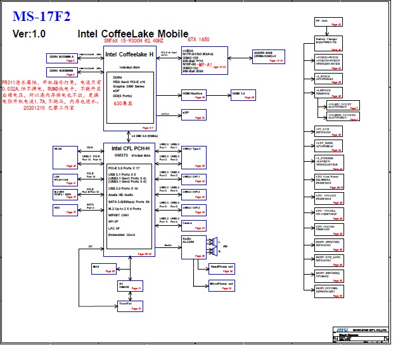Select the Intel CoffeeLake Mobile heading
This screenshot has height=352, width=398.
[132, 34]
